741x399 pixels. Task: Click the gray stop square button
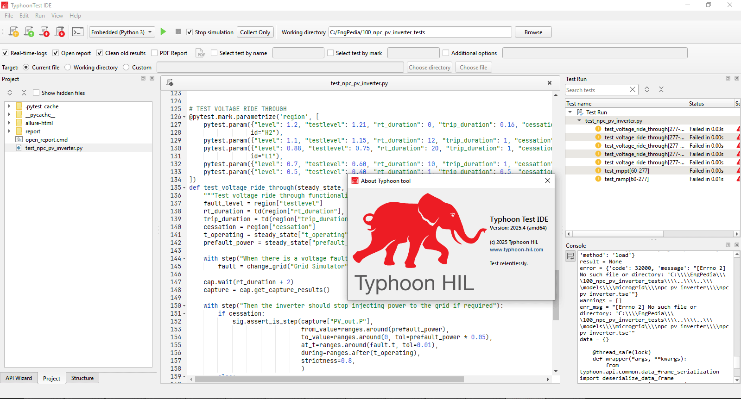tap(178, 32)
